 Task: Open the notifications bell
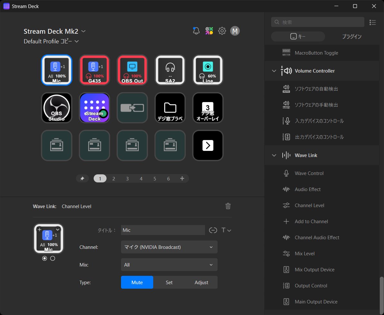(196, 31)
